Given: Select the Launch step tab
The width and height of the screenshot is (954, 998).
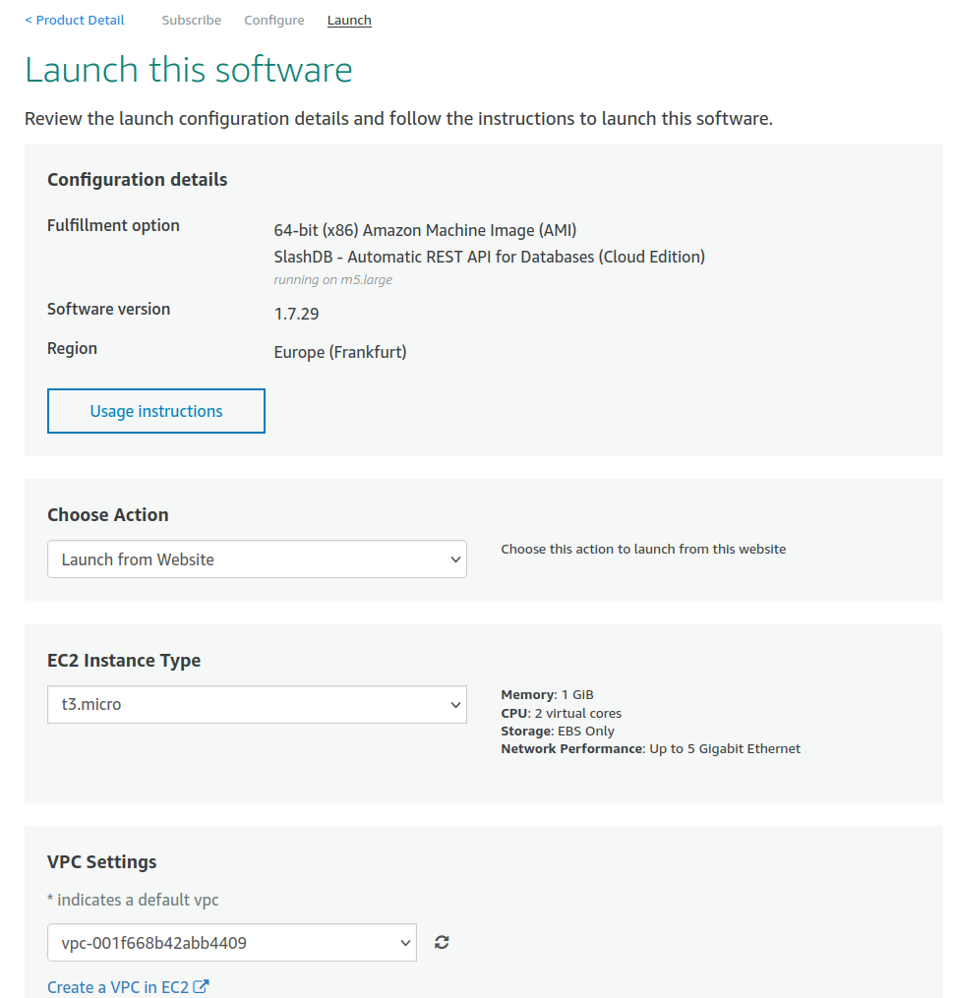Looking at the screenshot, I should (349, 20).
